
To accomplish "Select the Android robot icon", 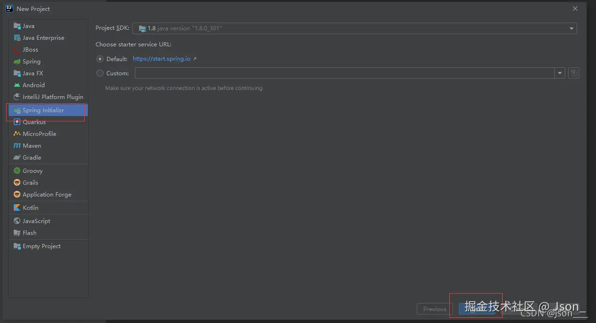I will 17,85.
